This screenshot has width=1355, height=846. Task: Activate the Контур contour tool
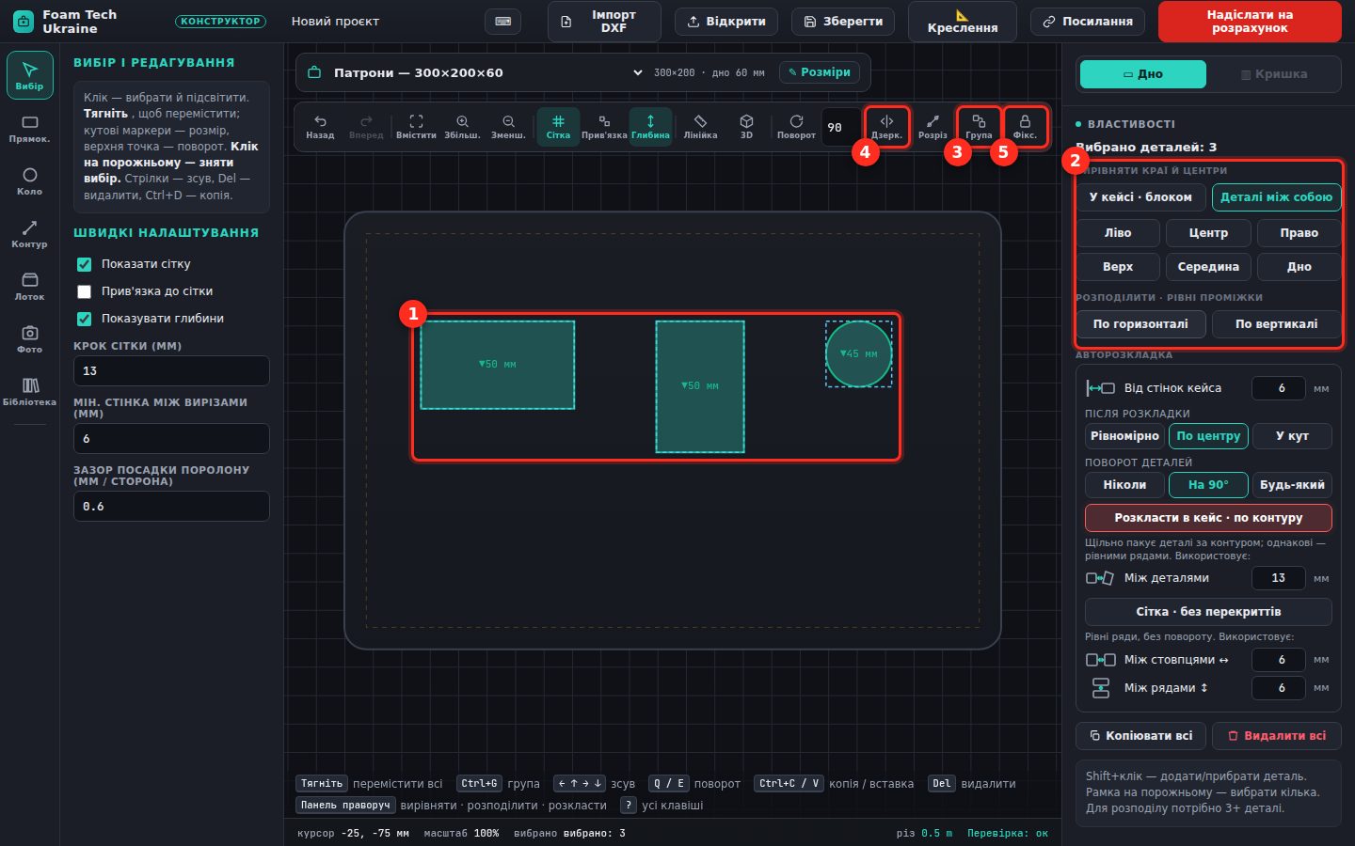pos(29,234)
